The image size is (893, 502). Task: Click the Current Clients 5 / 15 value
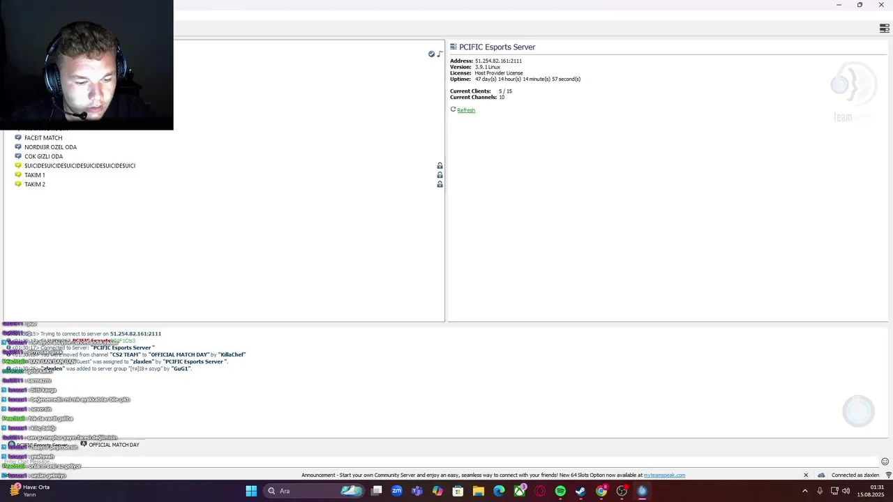coord(505,91)
